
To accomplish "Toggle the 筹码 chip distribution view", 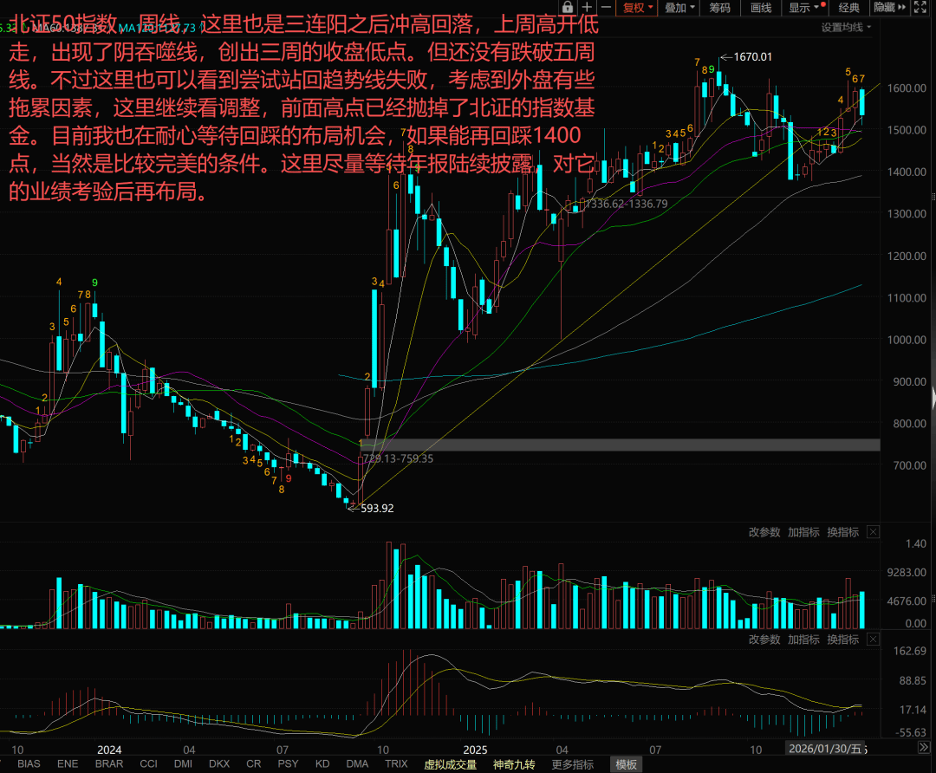I will (719, 8).
